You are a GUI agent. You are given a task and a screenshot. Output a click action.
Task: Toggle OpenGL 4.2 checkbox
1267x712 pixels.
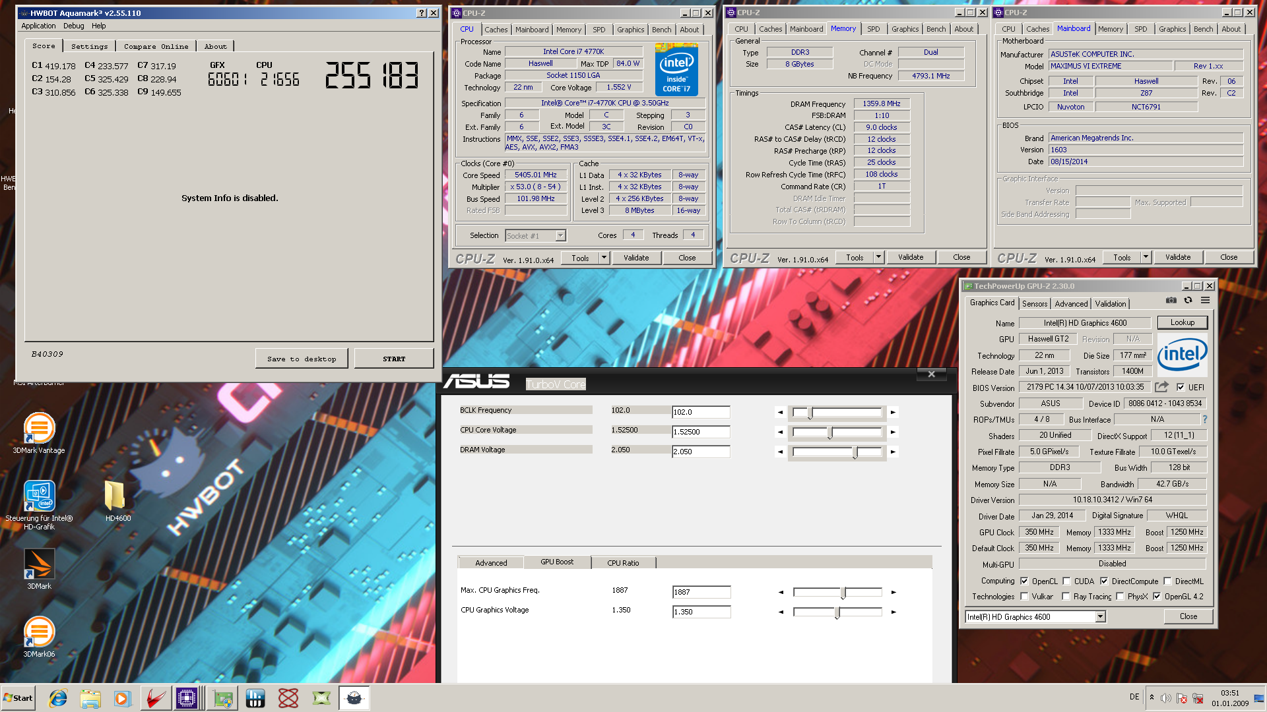pyautogui.click(x=1157, y=596)
